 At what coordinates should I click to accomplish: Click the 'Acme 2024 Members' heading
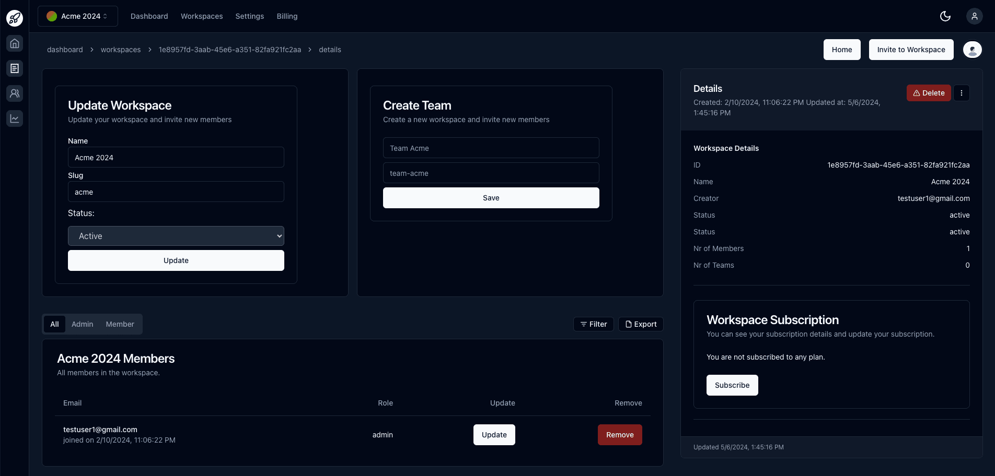pyautogui.click(x=115, y=359)
